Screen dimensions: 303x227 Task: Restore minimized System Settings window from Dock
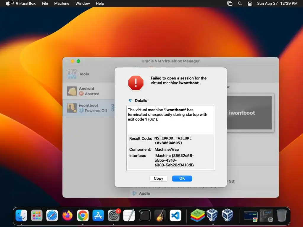click(266, 215)
